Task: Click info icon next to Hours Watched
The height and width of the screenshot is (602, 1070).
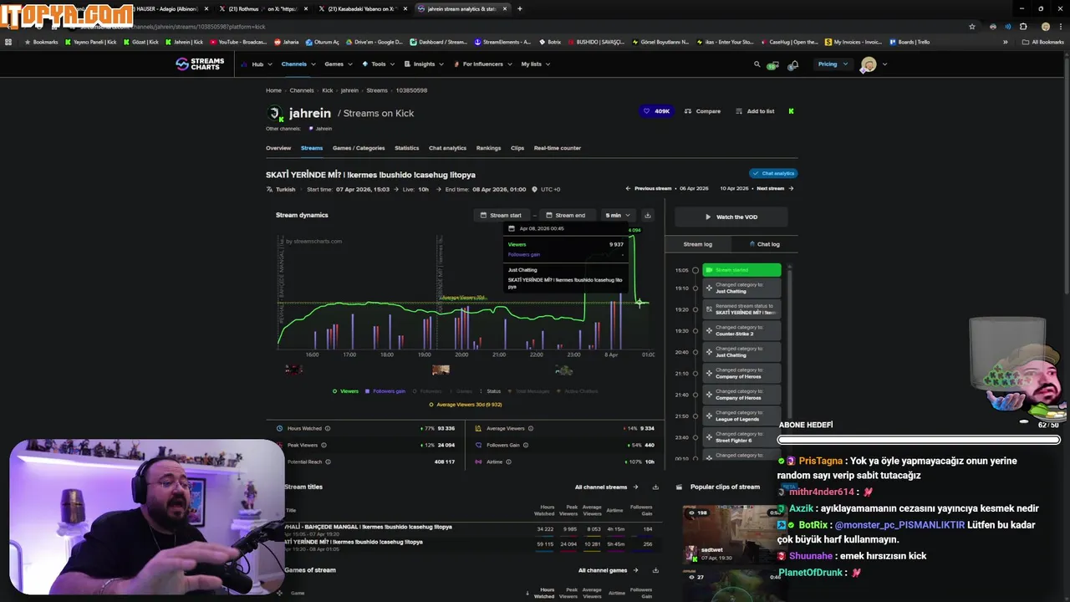Action: [327, 428]
